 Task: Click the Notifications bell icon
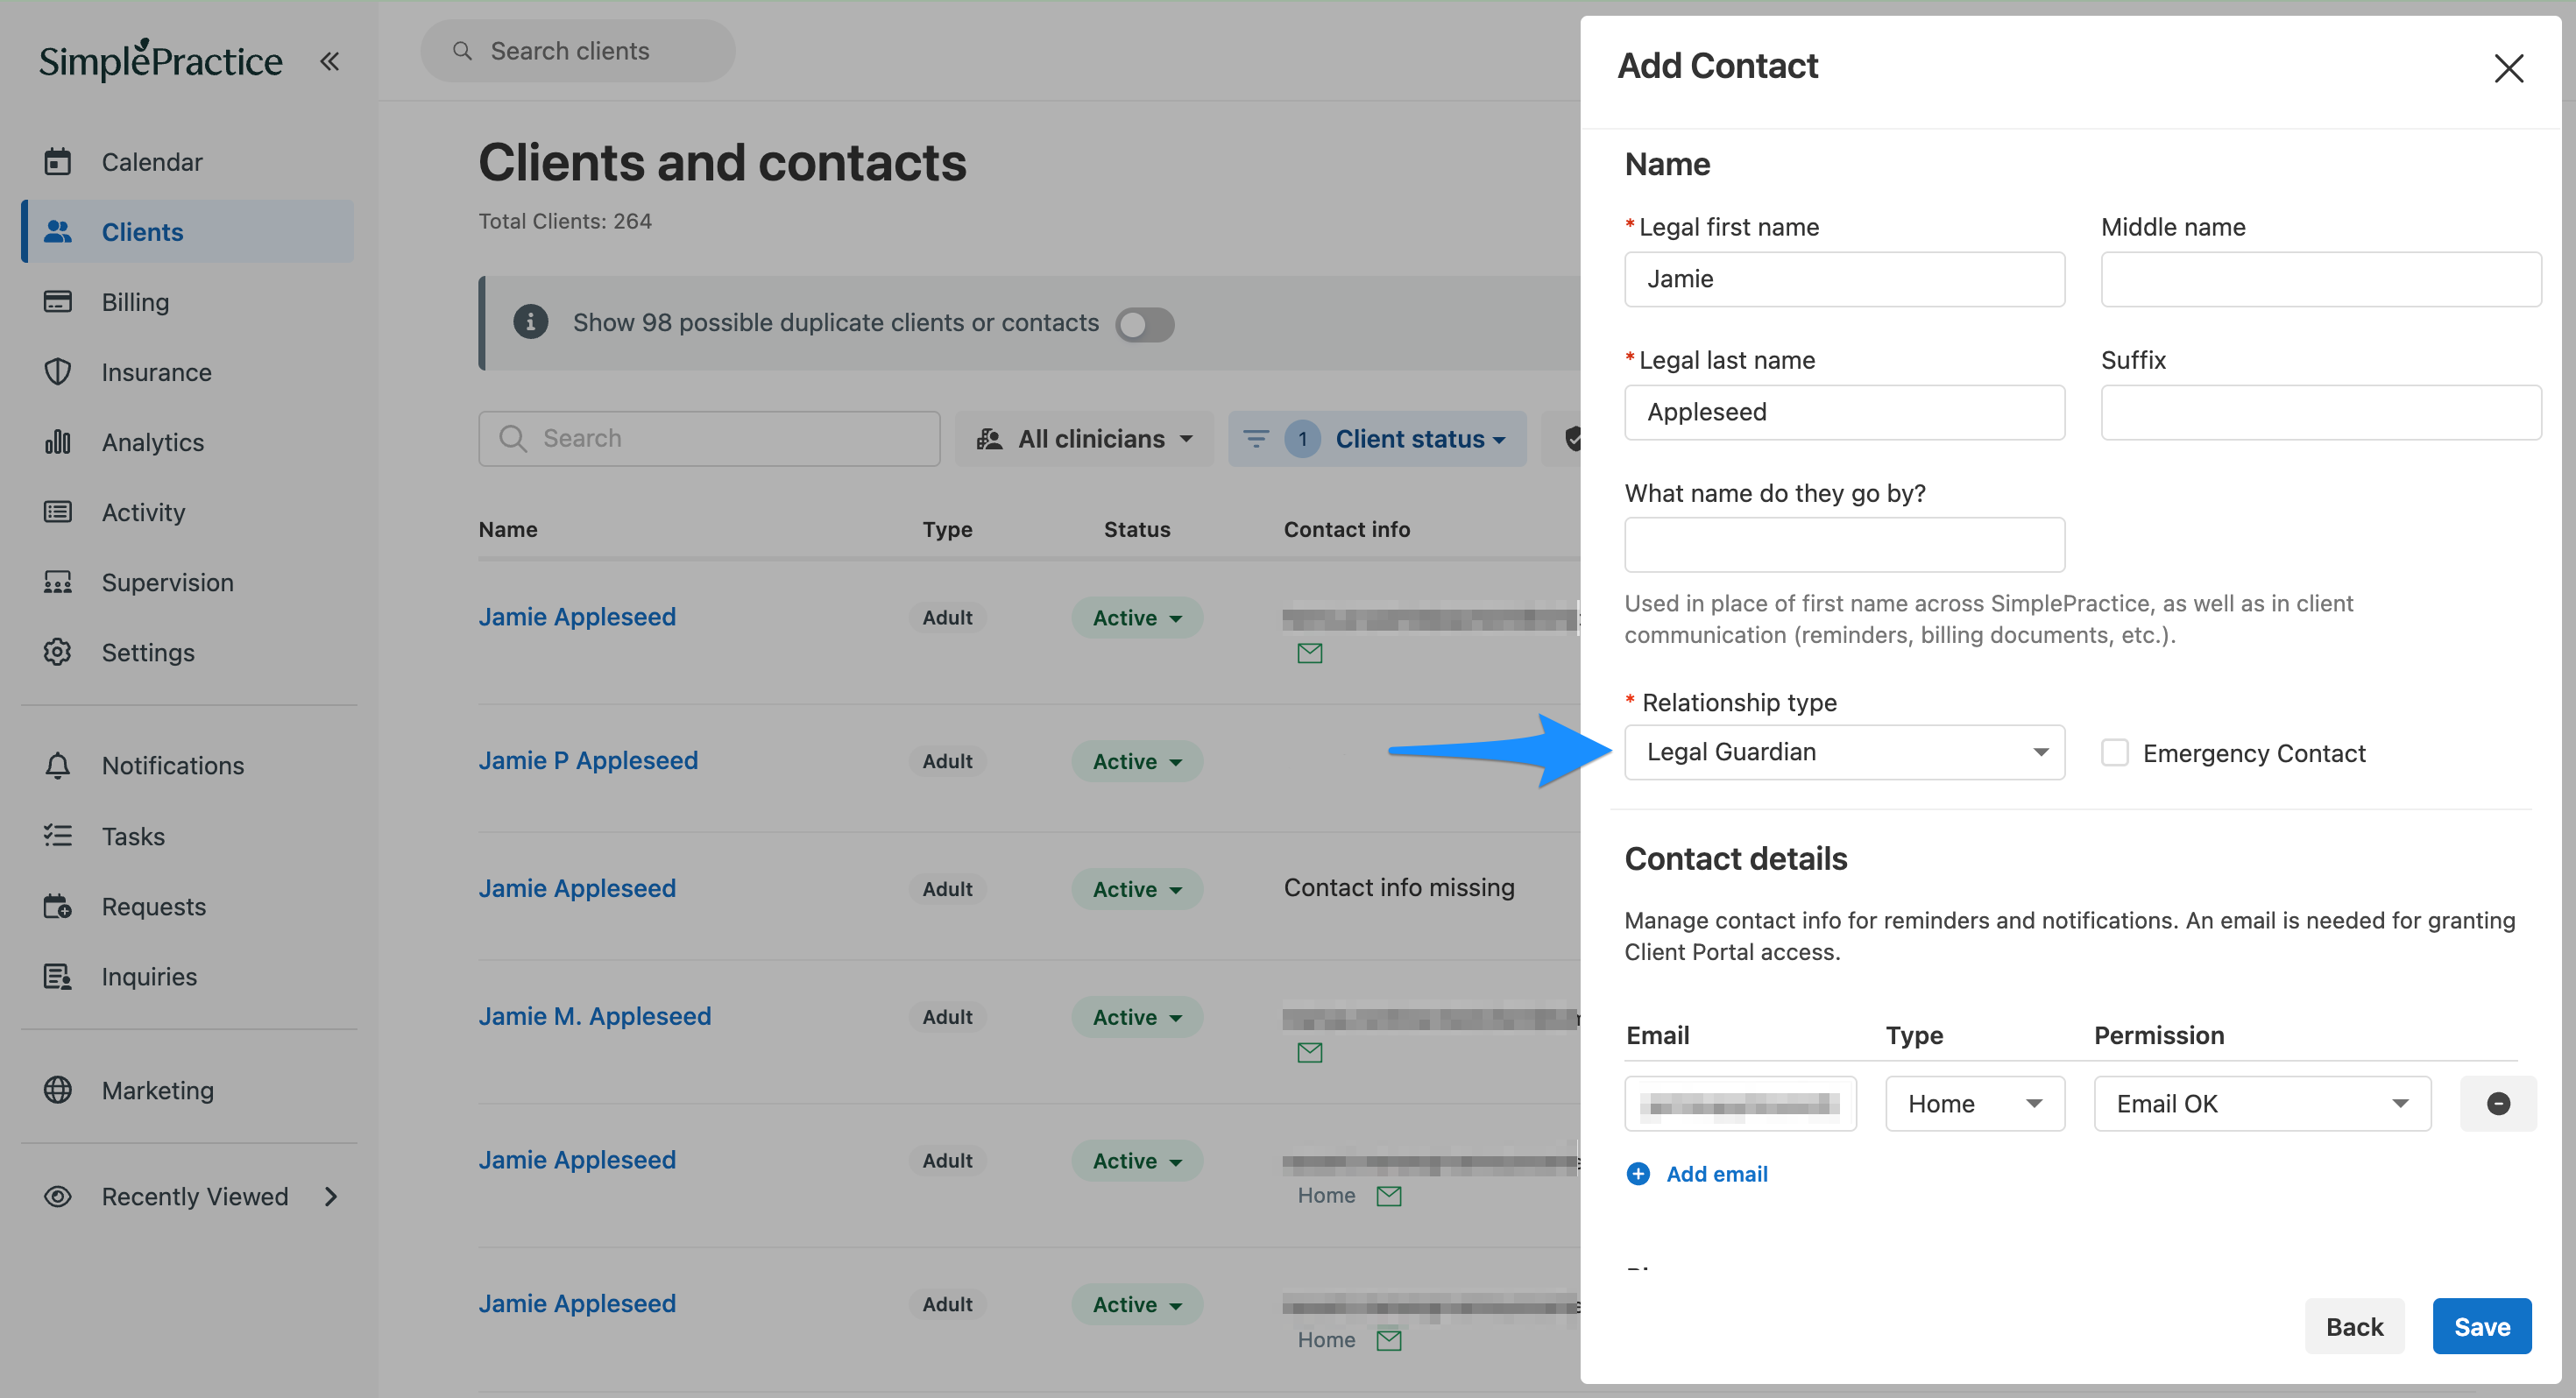point(58,765)
